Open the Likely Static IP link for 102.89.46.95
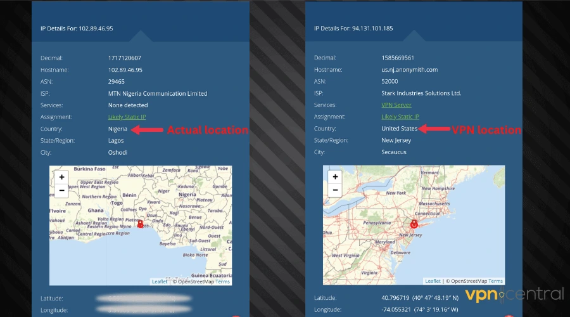This screenshot has height=317, width=570. [127, 117]
